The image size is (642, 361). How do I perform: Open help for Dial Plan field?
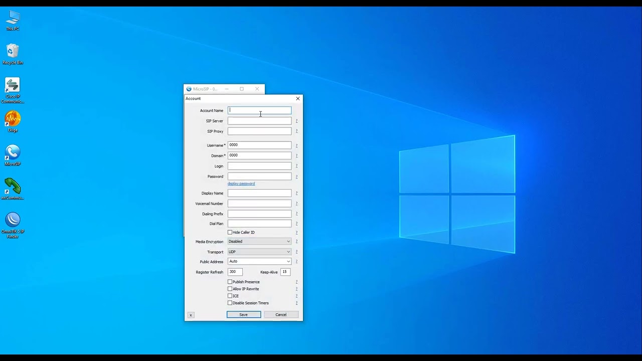[x=296, y=224]
